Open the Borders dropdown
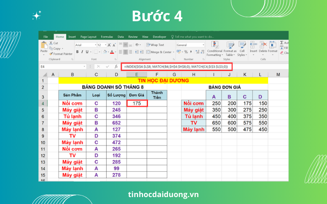This screenshot has height=204, width=327. pyautogui.click(x=99, y=52)
